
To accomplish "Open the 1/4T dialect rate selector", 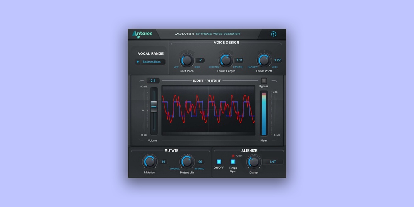I will pyautogui.click(x=273, y=162).
